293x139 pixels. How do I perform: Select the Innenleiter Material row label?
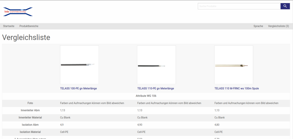point(30,117)
